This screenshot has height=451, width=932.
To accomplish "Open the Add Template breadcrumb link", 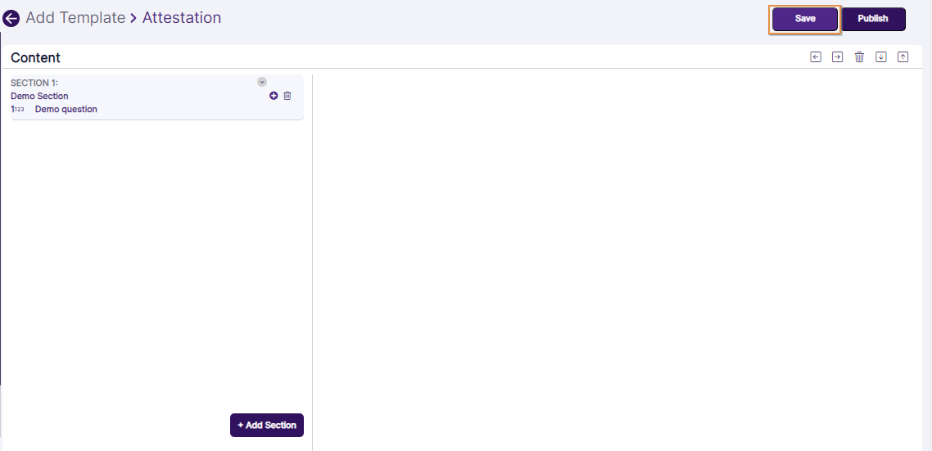I will tap(75, 18).
